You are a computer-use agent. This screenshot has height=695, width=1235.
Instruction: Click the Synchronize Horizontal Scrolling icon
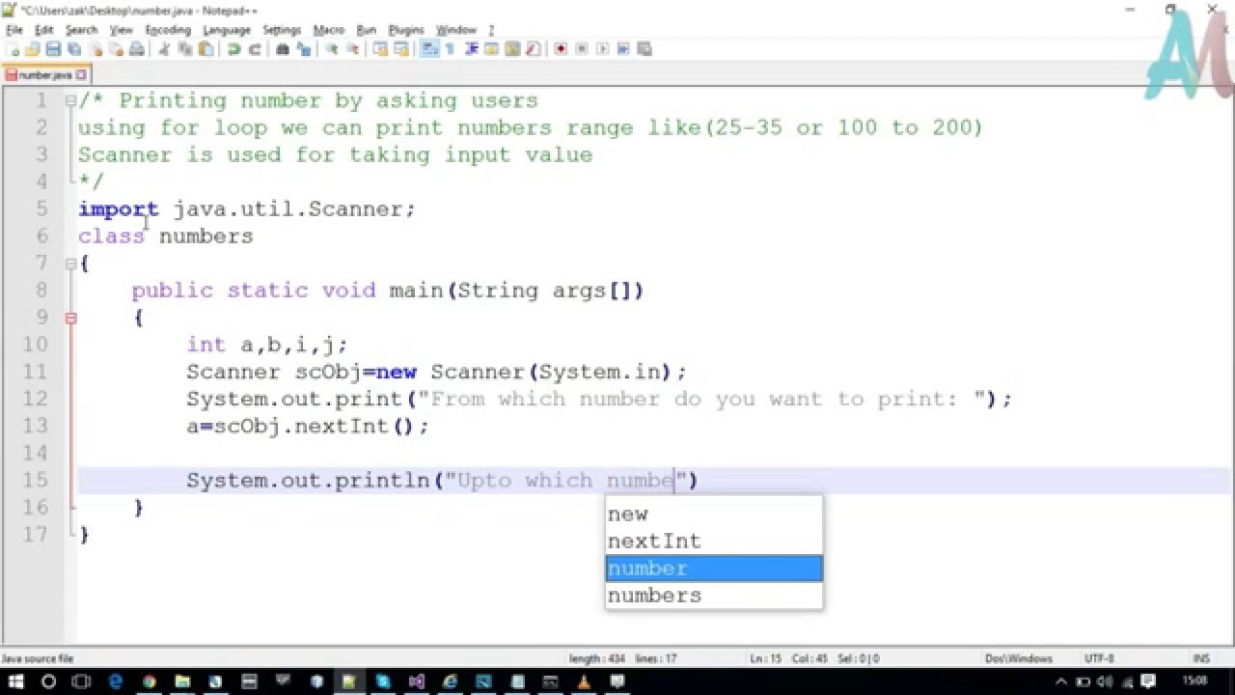pyautogui.click(x=401, y=48)
